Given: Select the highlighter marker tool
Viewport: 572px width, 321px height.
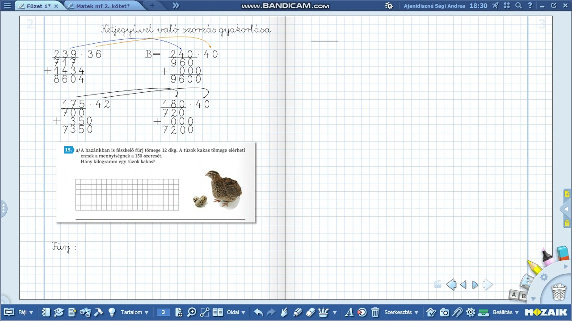Looking at the screenshot, I should tap(297, 313).
